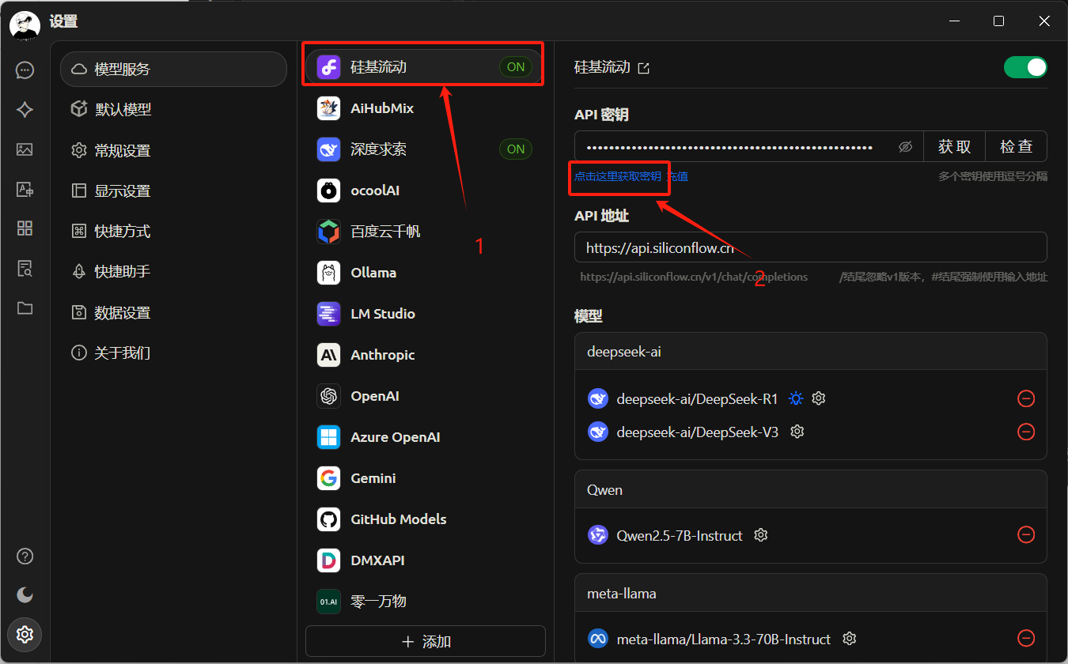Select the Ollama provider entry
The image size is (1068, 664).
pyautogui.click(x=373, y=273)
